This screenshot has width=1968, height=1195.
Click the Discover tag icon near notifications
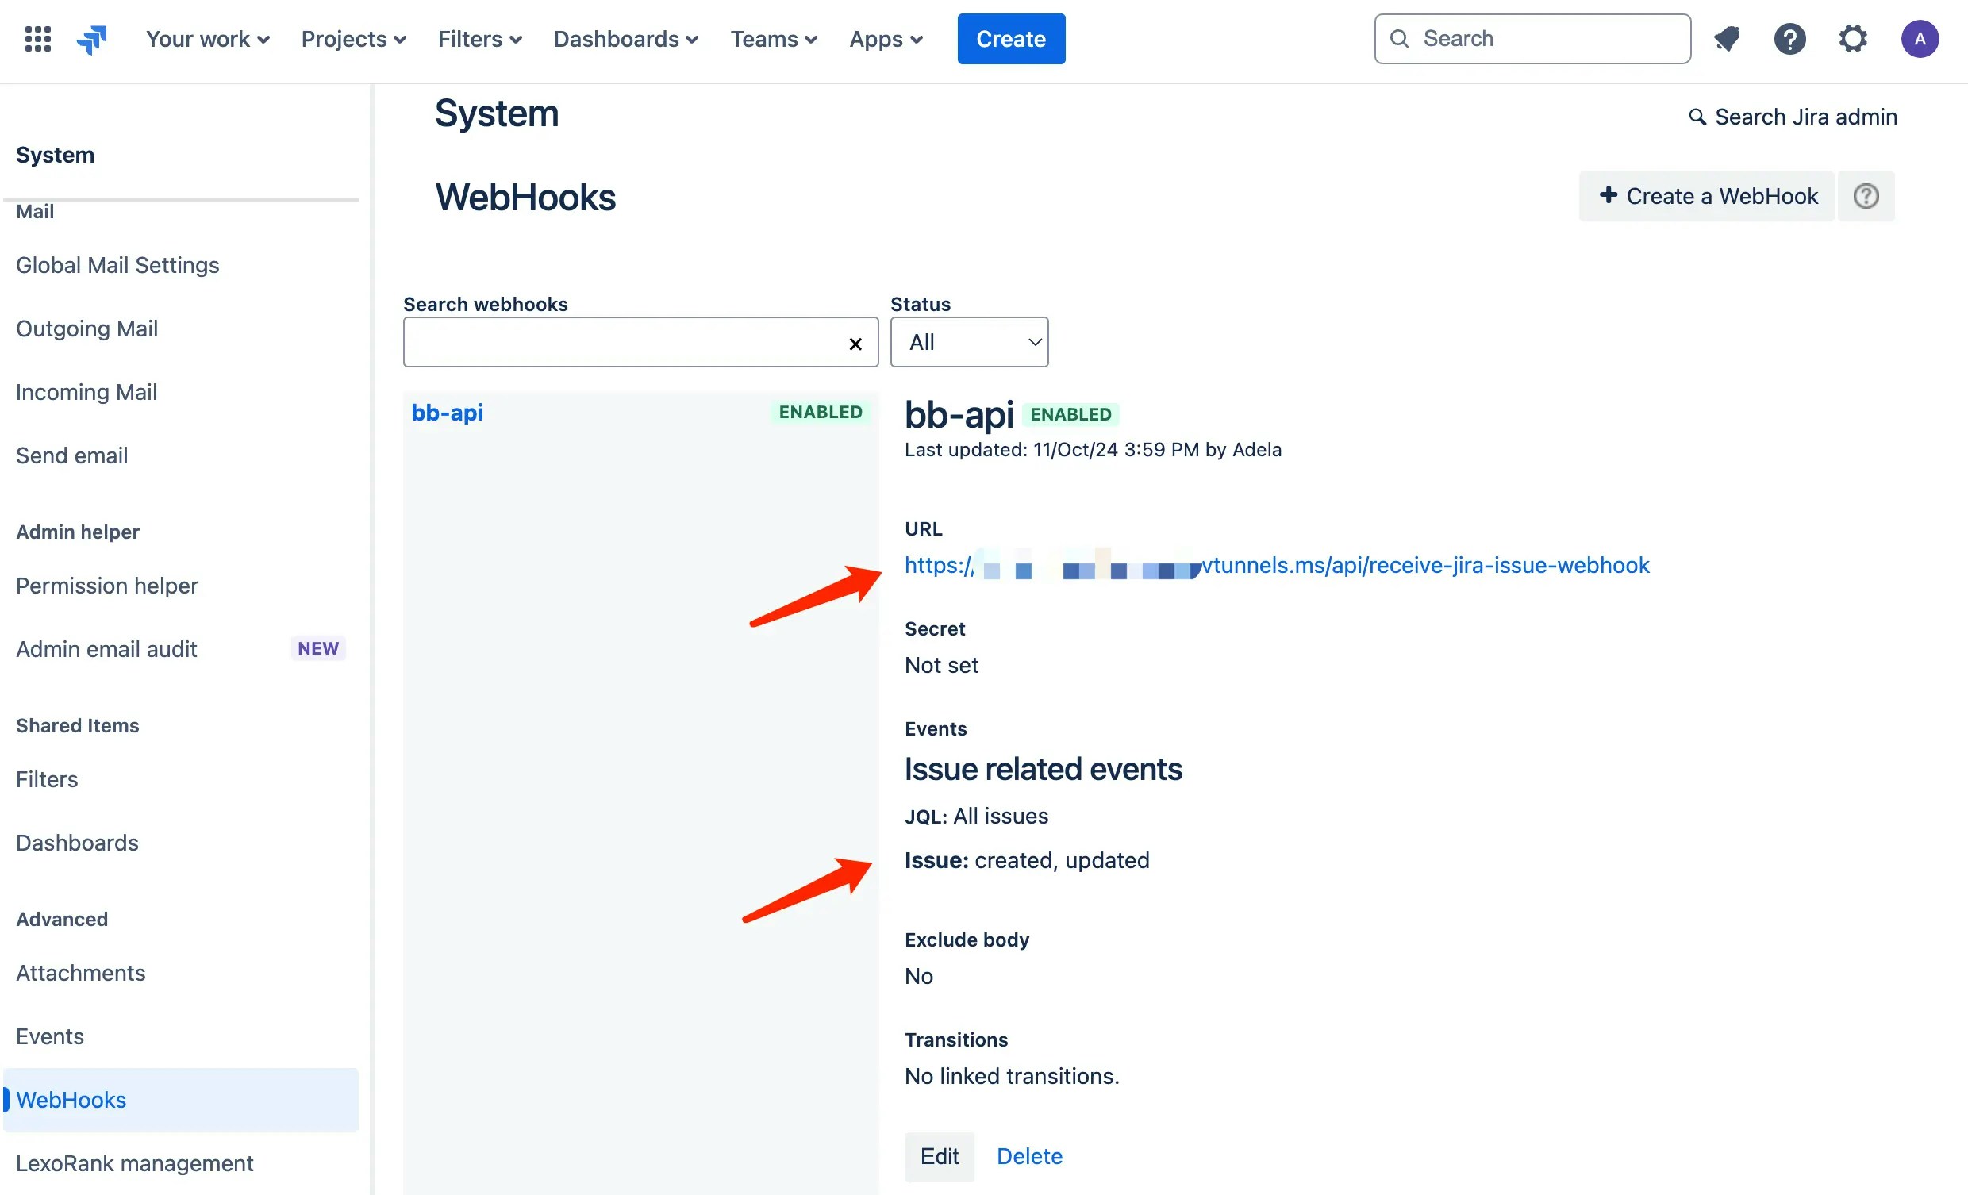(x=1727, y=38)
